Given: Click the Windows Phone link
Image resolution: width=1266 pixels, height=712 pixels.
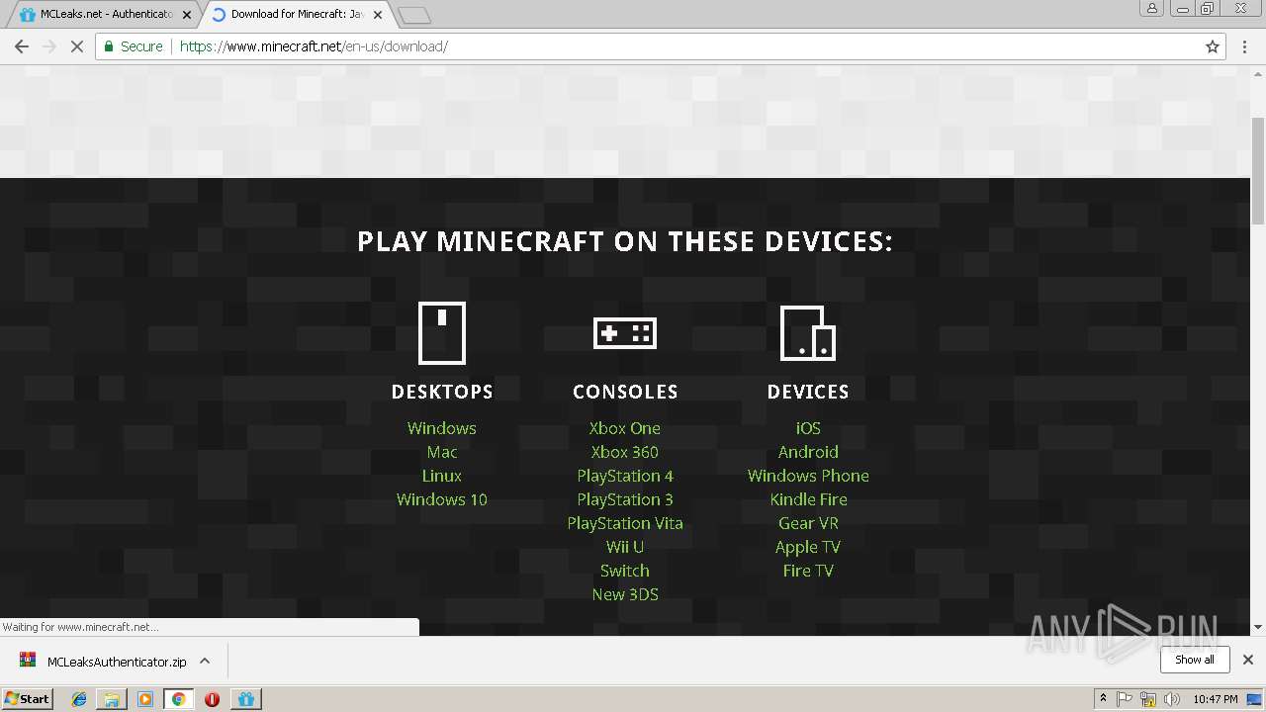Looking at the screenshot, I should [808, 476].
